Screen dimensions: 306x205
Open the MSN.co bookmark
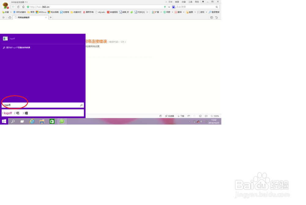tap(41, 12)
